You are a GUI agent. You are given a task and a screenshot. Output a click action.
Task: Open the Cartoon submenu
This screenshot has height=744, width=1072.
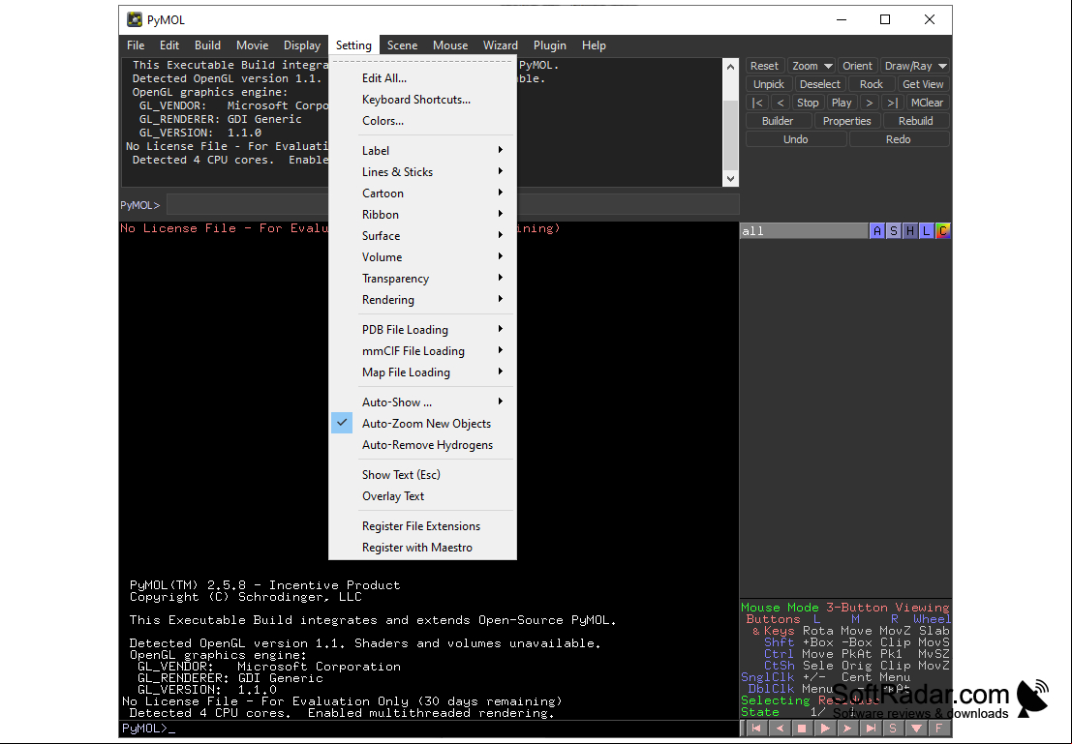click(422, 193)
